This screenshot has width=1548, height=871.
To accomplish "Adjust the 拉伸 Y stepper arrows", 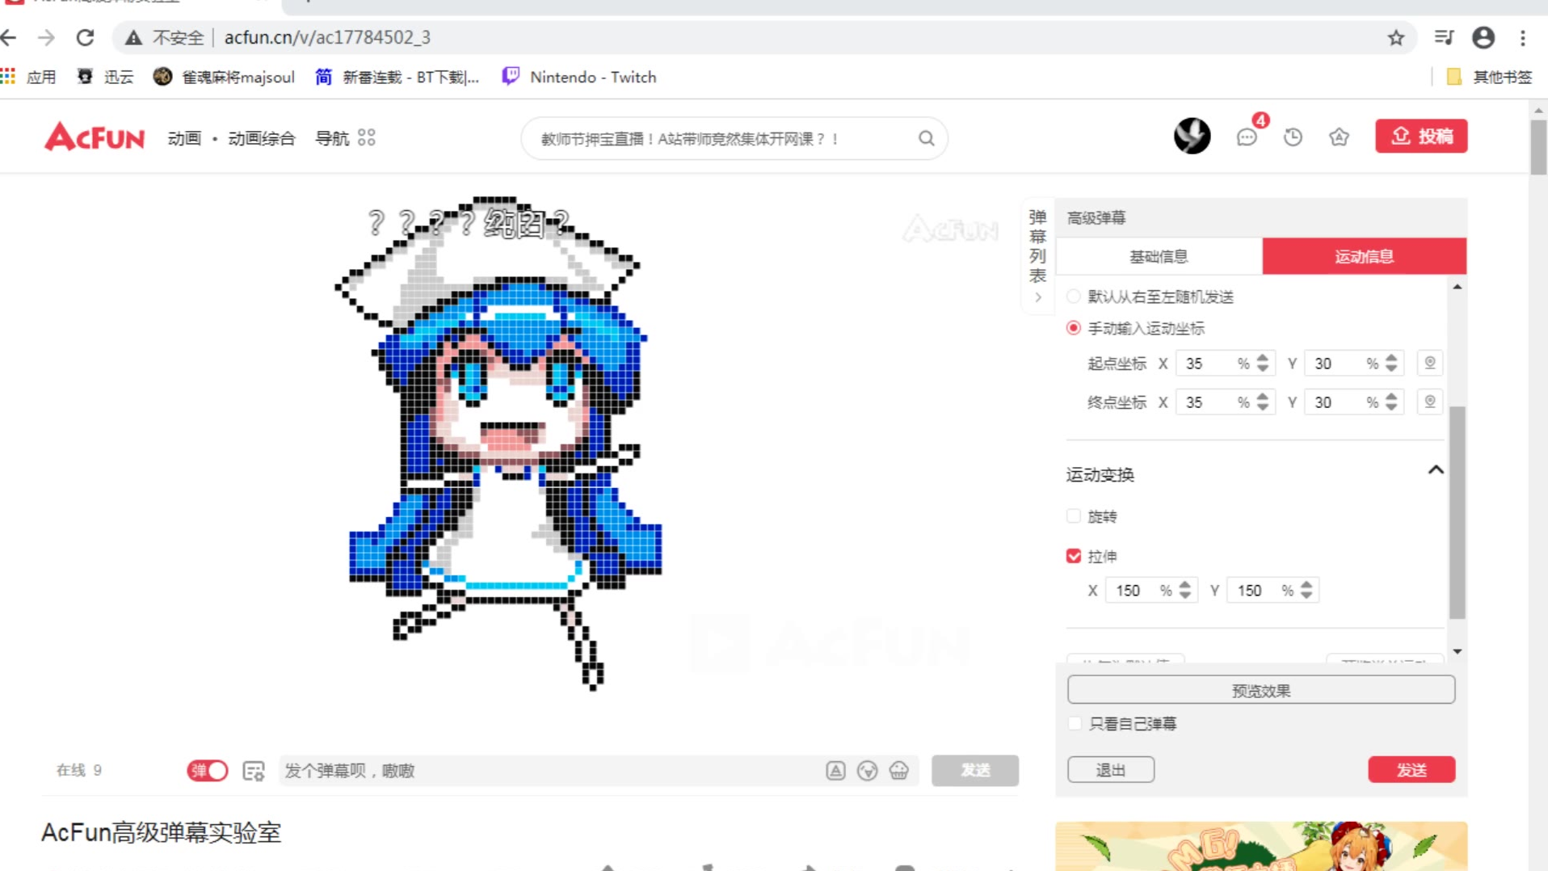I will click(1306, 591).
